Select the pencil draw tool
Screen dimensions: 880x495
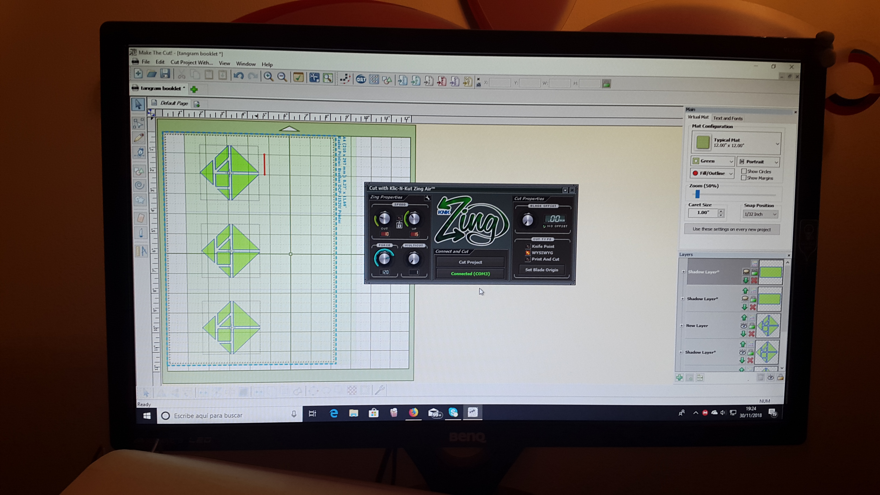click(x=139, y=138)
